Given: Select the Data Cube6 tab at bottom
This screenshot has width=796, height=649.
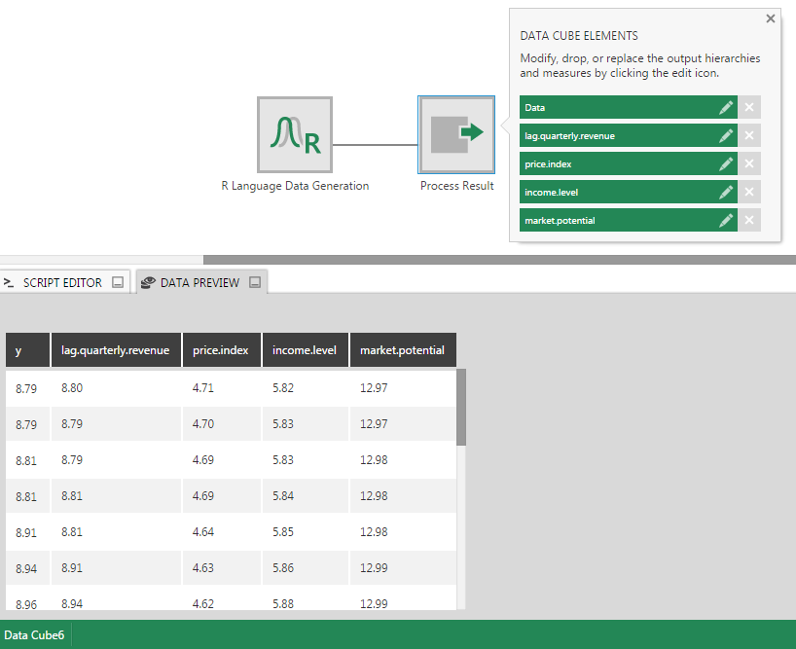Looking at the screenshot, I should 34,634.
